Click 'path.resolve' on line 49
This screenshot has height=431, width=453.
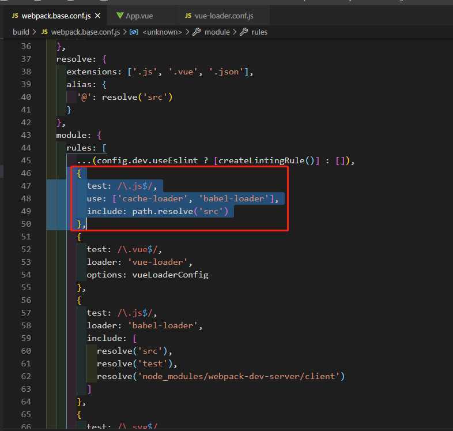pos(163,211)
